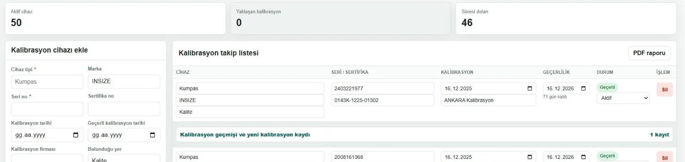Viewport: 685px width, 162px height.
Task: Click the Yaklaşan kalibrasyon 0 summary card
Action: click(x=341, y=18)
